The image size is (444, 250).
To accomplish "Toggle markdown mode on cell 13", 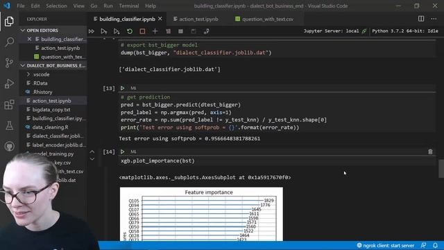I will [133, 88].
